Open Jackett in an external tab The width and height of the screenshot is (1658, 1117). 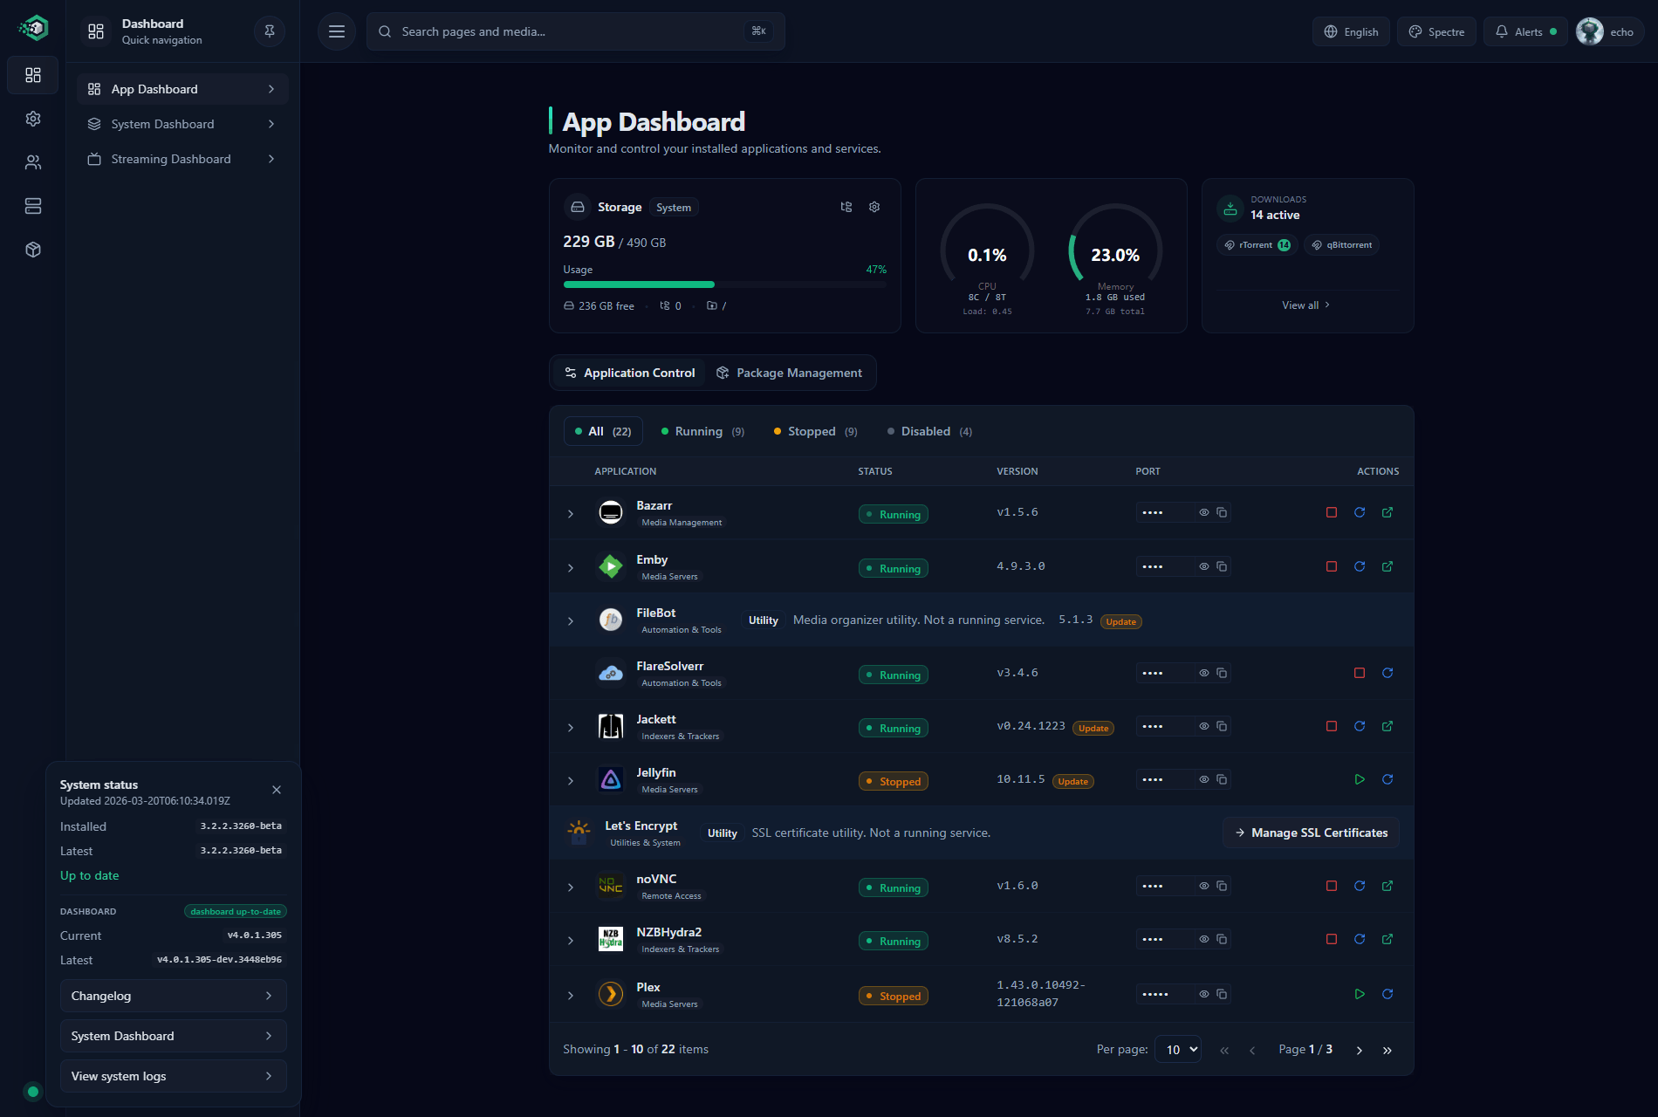point(1387,726)
